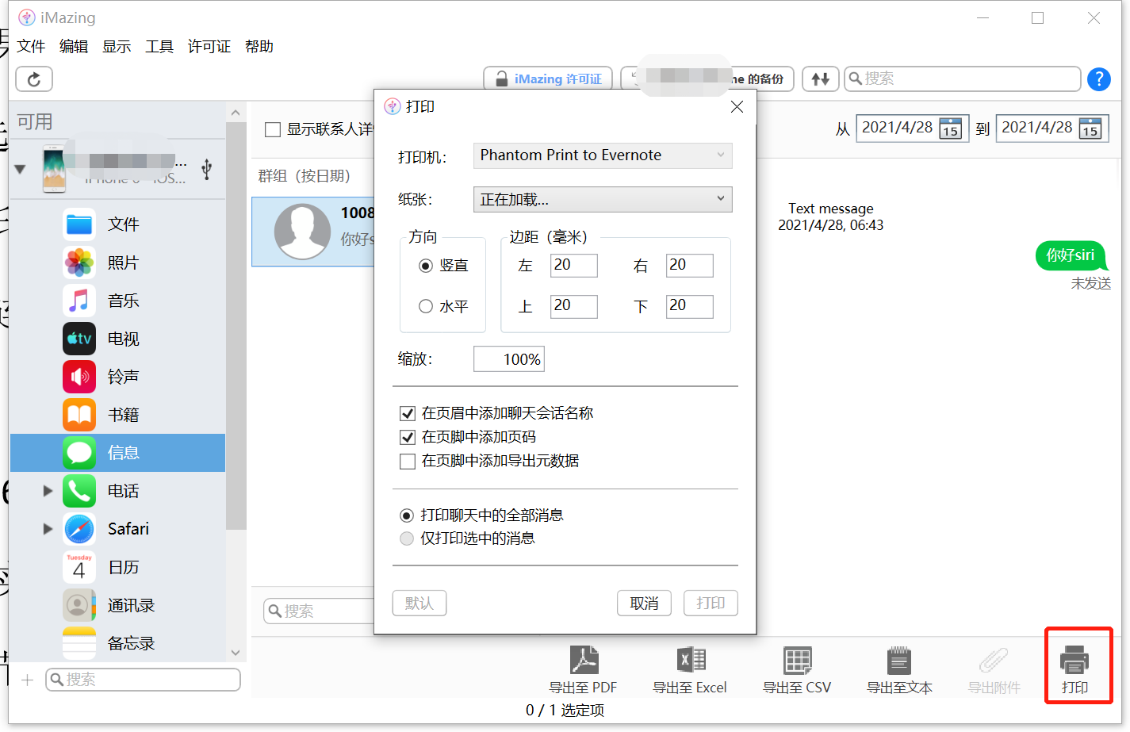
Task: Toggle add page numbers in footer checkbox
Action: (x=408, y=437)
